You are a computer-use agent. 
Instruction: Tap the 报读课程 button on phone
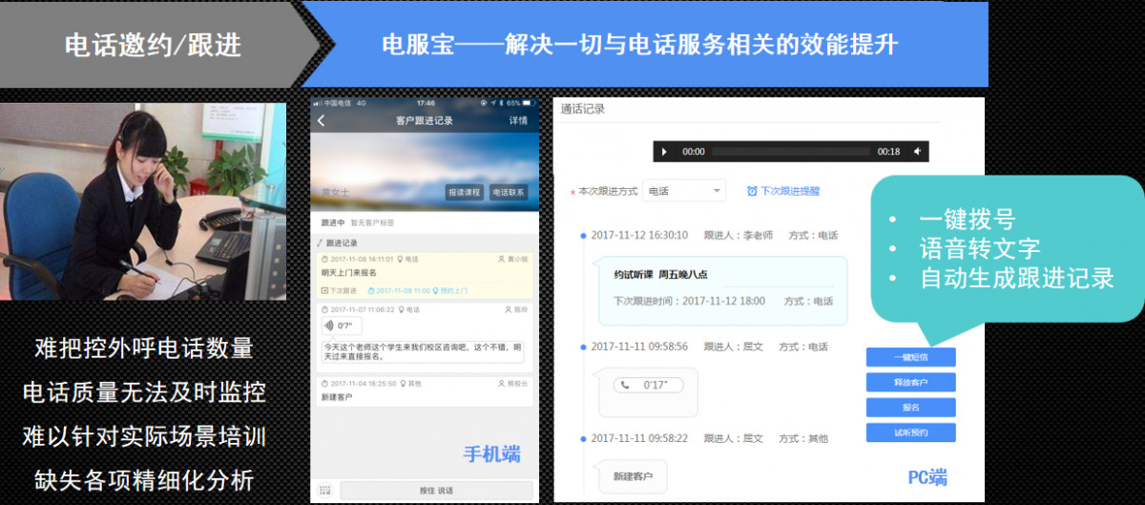pos(465,192)
